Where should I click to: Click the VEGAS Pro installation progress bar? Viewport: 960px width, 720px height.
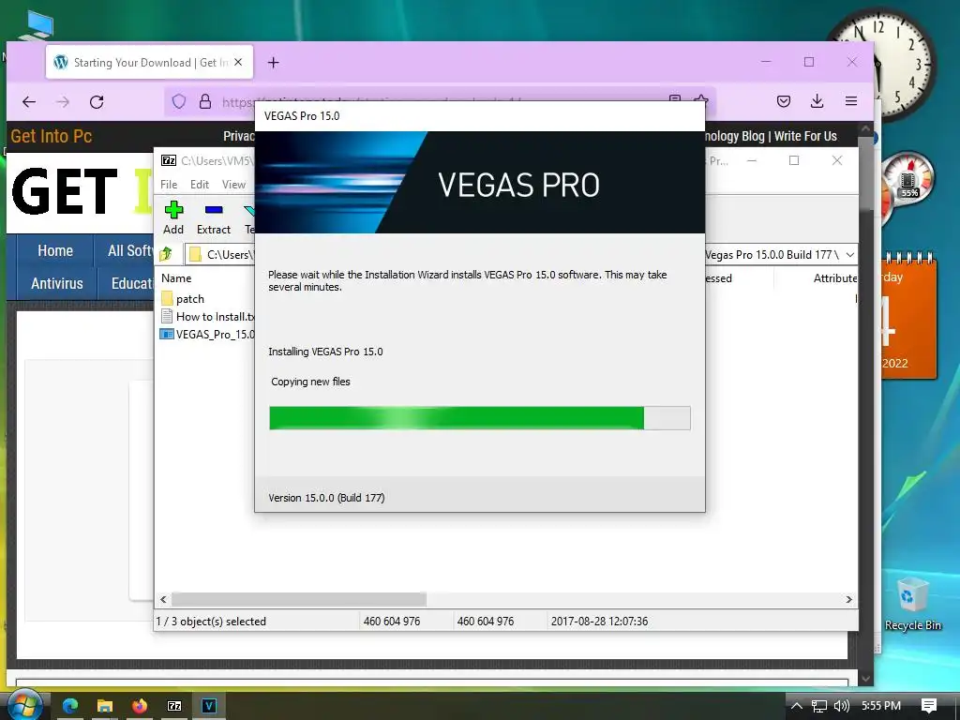pyautogui.click(x=479, y=417)
